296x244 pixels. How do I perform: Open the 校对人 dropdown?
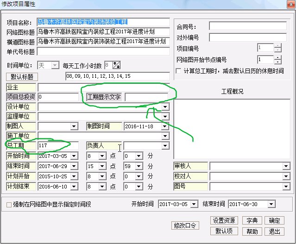pyautogui.click(x=286, y=176)
